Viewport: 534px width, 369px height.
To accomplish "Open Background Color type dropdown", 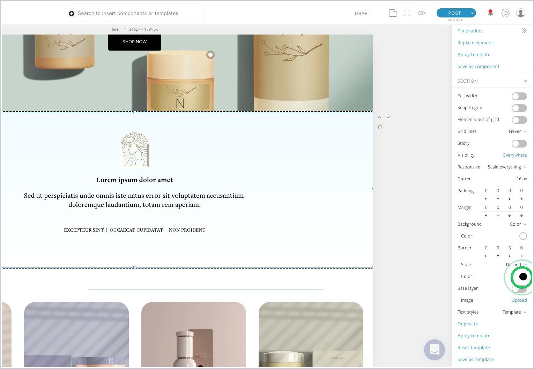I will coord(518,224).
